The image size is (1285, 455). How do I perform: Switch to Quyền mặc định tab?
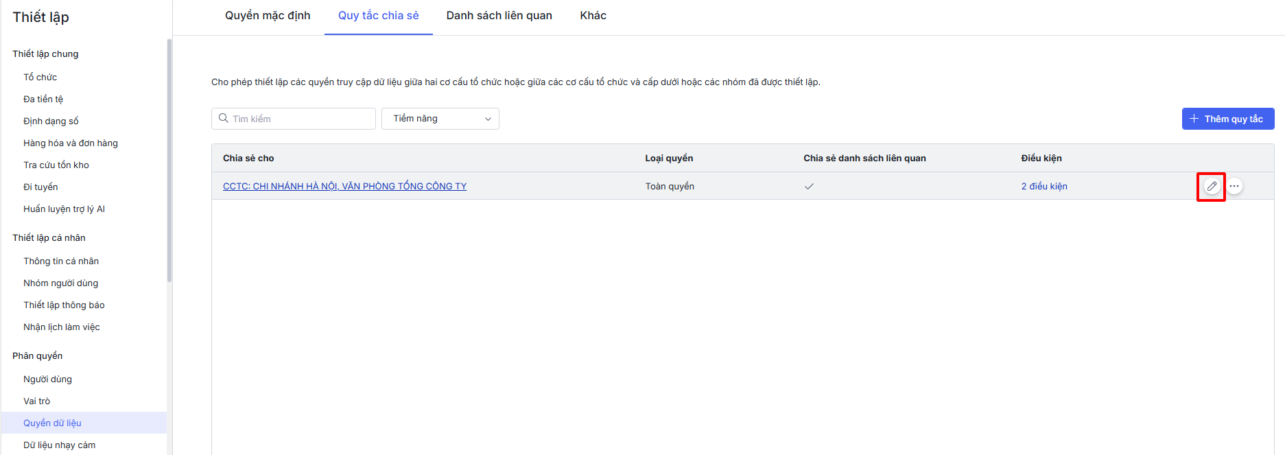268,16
